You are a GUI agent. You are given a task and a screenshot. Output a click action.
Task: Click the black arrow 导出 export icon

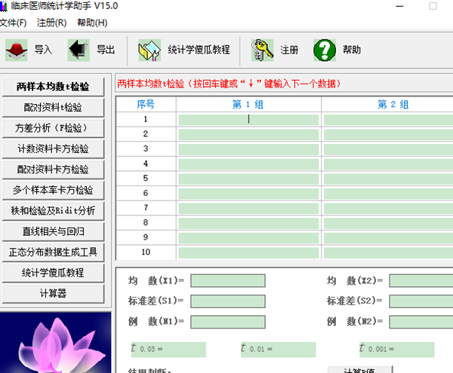pos(79,50)
